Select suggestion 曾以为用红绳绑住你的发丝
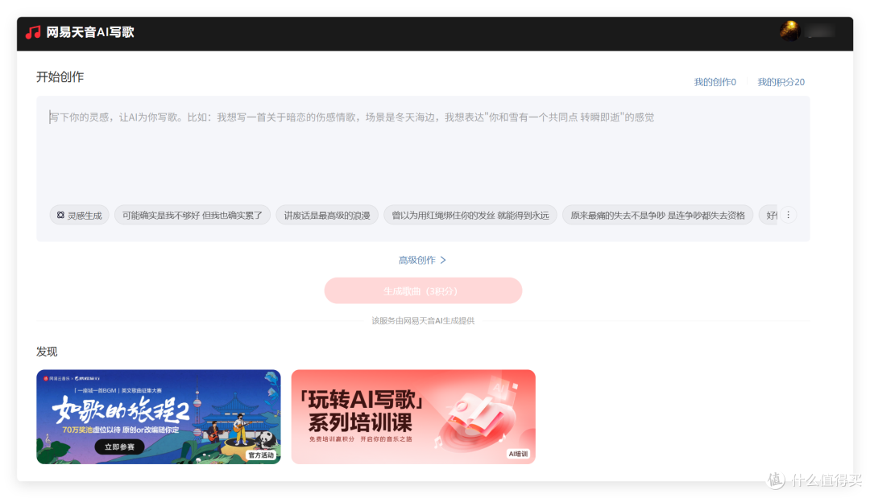The width and height of the screenshot is (870, 498). pyautogui.click(x=470, y=215)
